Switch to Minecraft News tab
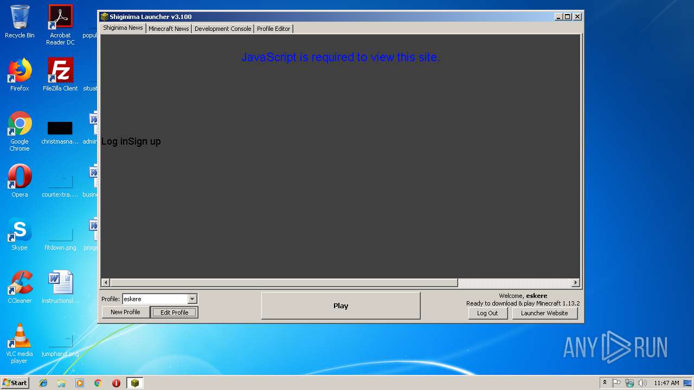 pos(169,29)
